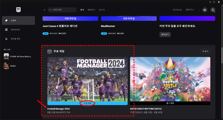Click the 찾아보기 button under deals

pyautogui.click(x=165, y=34)
